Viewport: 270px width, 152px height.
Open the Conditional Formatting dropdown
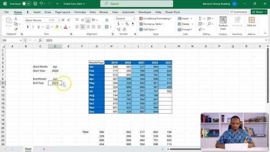pos(155,19)
